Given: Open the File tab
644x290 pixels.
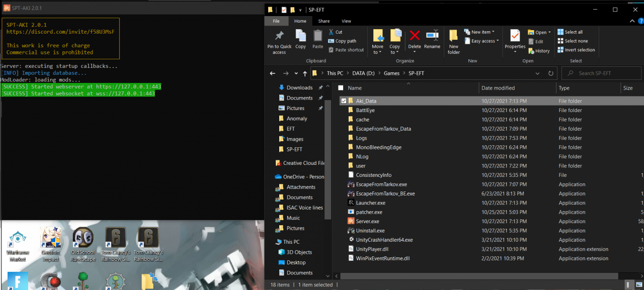Looking at the screenshot, I should point(276,21).
